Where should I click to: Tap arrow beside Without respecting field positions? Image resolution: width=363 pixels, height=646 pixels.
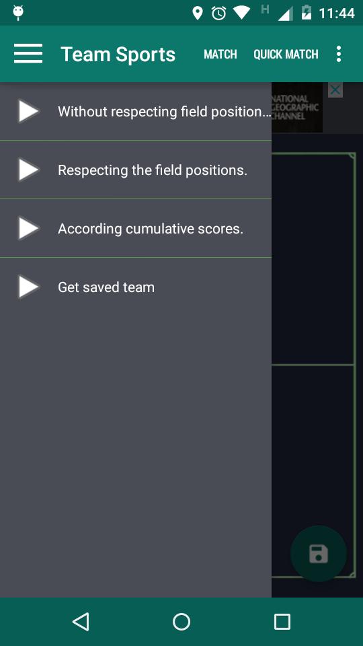coord(28,112)
